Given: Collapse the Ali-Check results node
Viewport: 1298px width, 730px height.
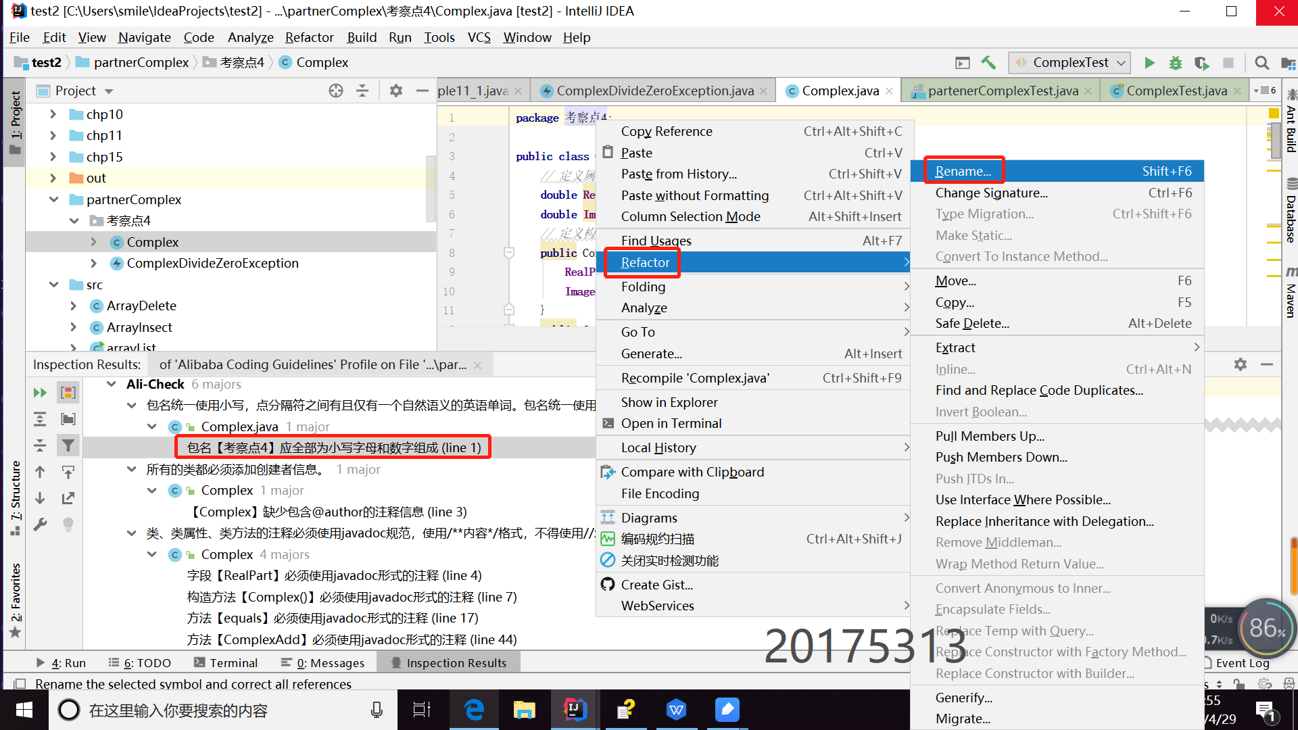Looking at the screenshot, I should 112,384.
